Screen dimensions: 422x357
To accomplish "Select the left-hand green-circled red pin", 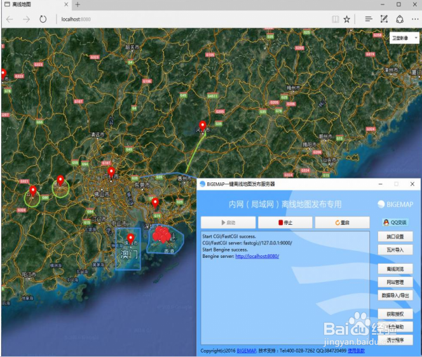I will (33, 191).
